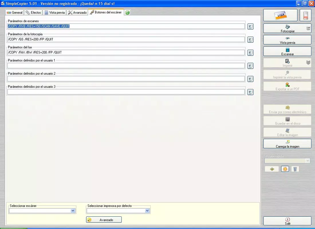Click the red-level cylinder icon button

tap(306, 15)
